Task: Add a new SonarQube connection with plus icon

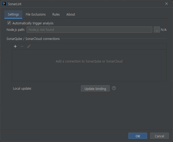Action: pos(15,46)
